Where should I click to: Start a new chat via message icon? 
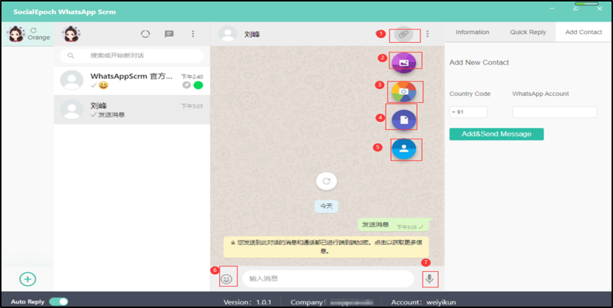(169, 34)
